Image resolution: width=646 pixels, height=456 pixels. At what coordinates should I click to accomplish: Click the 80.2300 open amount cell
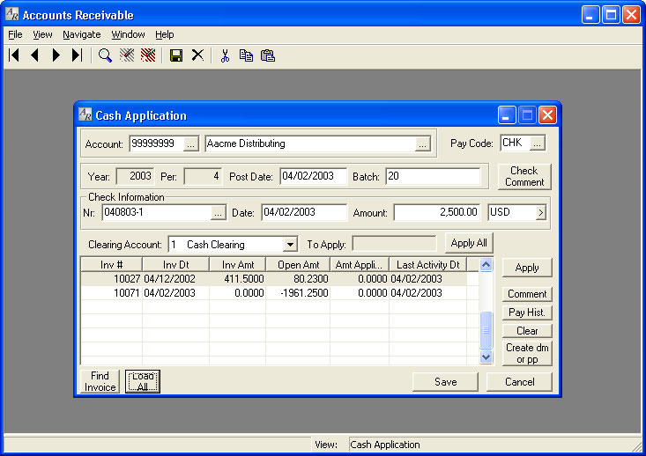298,279
